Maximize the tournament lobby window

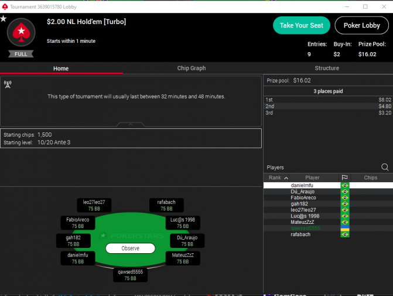(365, 7)
